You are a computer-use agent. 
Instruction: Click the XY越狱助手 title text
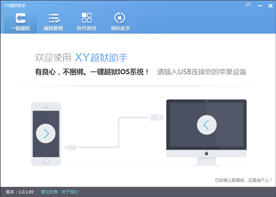point(15,6)
